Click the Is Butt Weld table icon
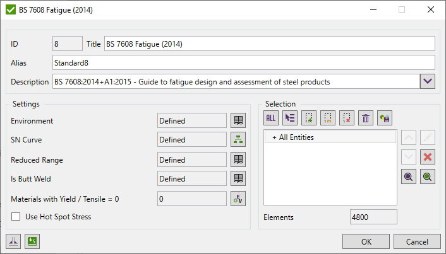Viewport: 446px width, 254px height. (238, 179)
